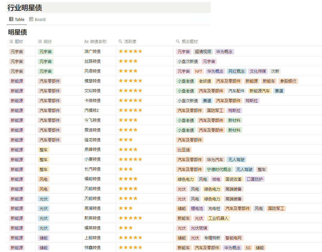The height and width of the screenshot is (252, 322).
Task: Click the 整车 细分 tag in 泉峰转债 row
Action: 44,150
